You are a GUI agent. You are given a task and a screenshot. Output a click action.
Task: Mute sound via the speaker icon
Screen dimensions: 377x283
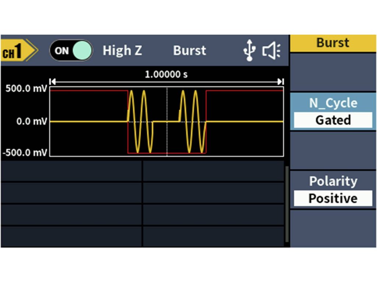coord(271,50)
